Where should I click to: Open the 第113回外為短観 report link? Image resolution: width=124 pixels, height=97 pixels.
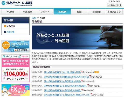67,77
